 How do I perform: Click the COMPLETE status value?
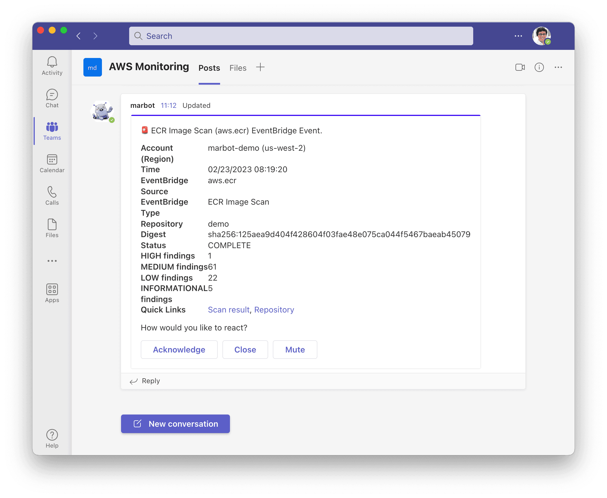pyautogui.click(x=229, y=245)
